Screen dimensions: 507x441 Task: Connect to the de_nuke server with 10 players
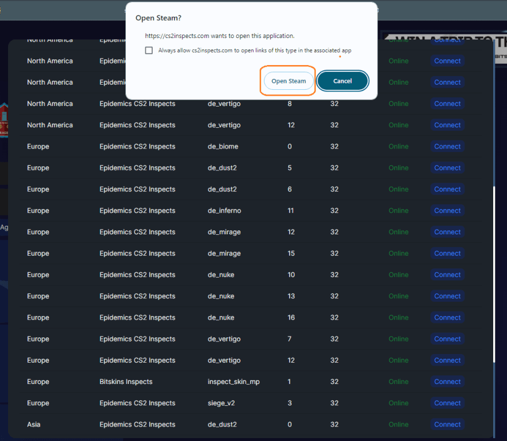point(447,275)
